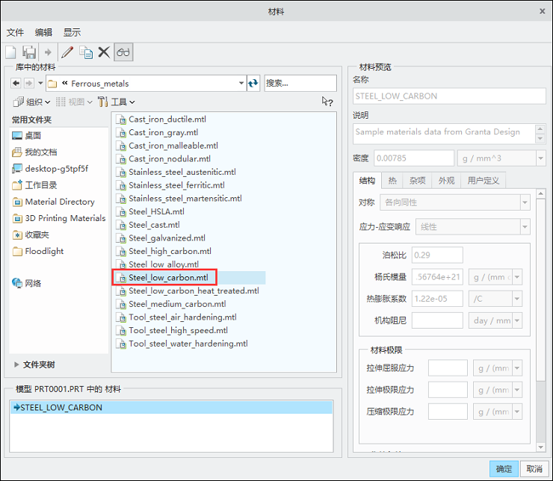
Task: Click the 确定 confirm button
Action: point(504,469)
